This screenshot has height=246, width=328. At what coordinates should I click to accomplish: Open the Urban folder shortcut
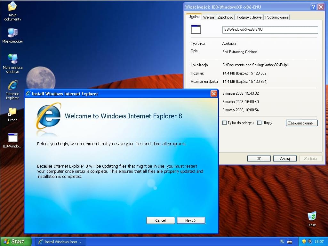(x=12, y=115)
